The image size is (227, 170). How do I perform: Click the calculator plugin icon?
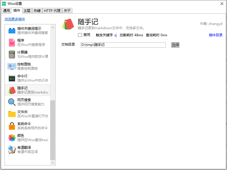coord(12,54)
